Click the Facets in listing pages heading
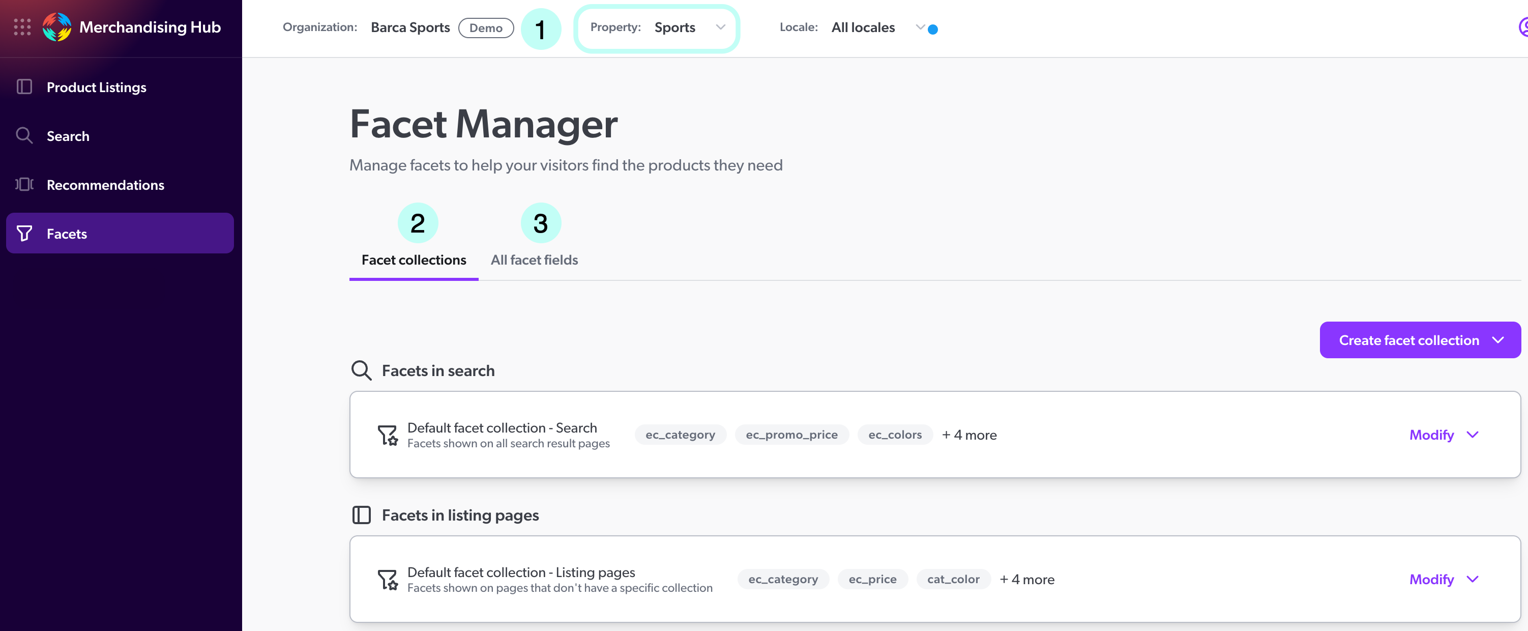Viewport: 1528px width, 631px height. pyautogui.click(x=460, y=514)
